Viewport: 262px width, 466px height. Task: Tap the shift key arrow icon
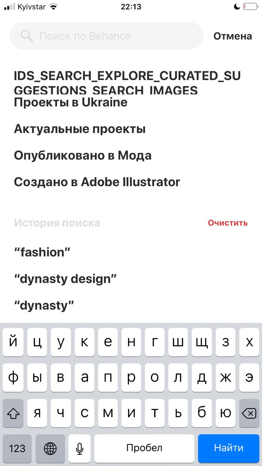coord(13,413)
